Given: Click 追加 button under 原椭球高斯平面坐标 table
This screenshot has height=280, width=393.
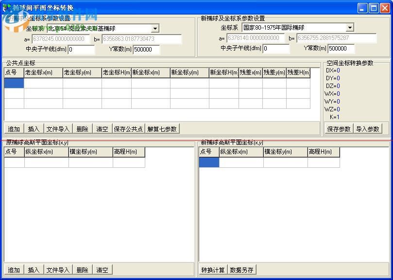Looking at the screenshot, I should click(x=14, y=270).
